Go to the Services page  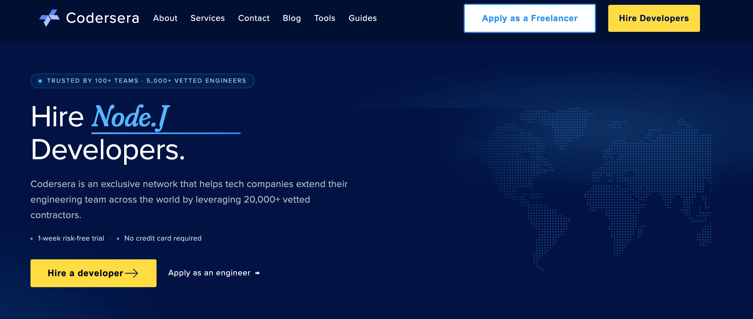pyautogui.click(x=208, y=18)
